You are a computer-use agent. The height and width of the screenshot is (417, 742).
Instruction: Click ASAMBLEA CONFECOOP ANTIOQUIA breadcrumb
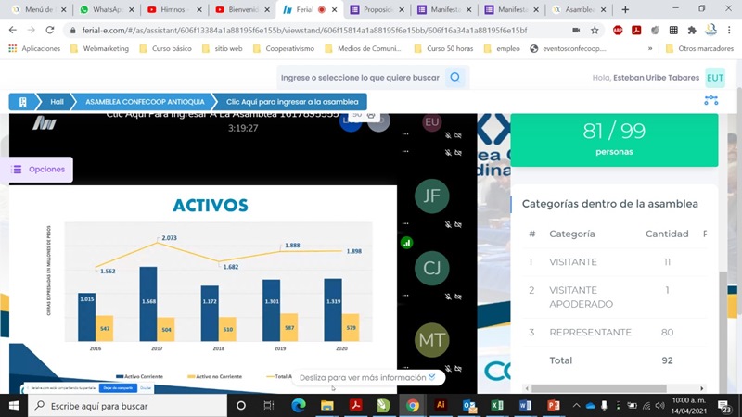coord(145,102)
